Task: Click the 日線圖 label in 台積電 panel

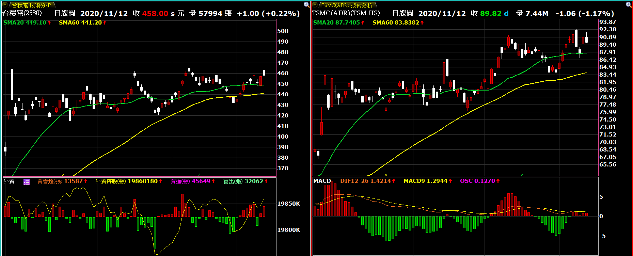Action: (x=65, y=13)
